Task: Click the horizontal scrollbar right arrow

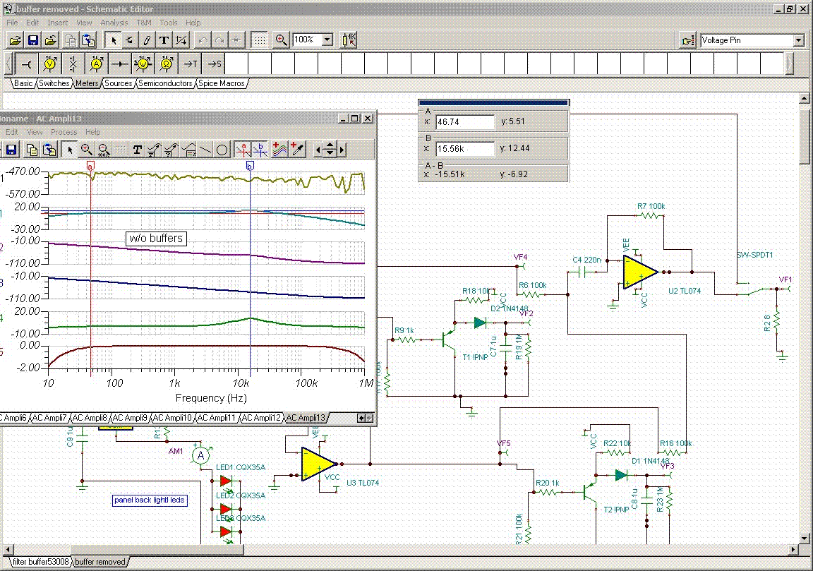Action: pos(793,548)
